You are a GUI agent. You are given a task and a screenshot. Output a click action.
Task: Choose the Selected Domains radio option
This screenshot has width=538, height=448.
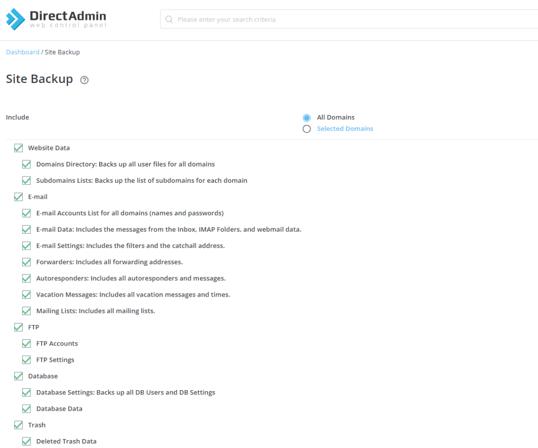point(307,129)
